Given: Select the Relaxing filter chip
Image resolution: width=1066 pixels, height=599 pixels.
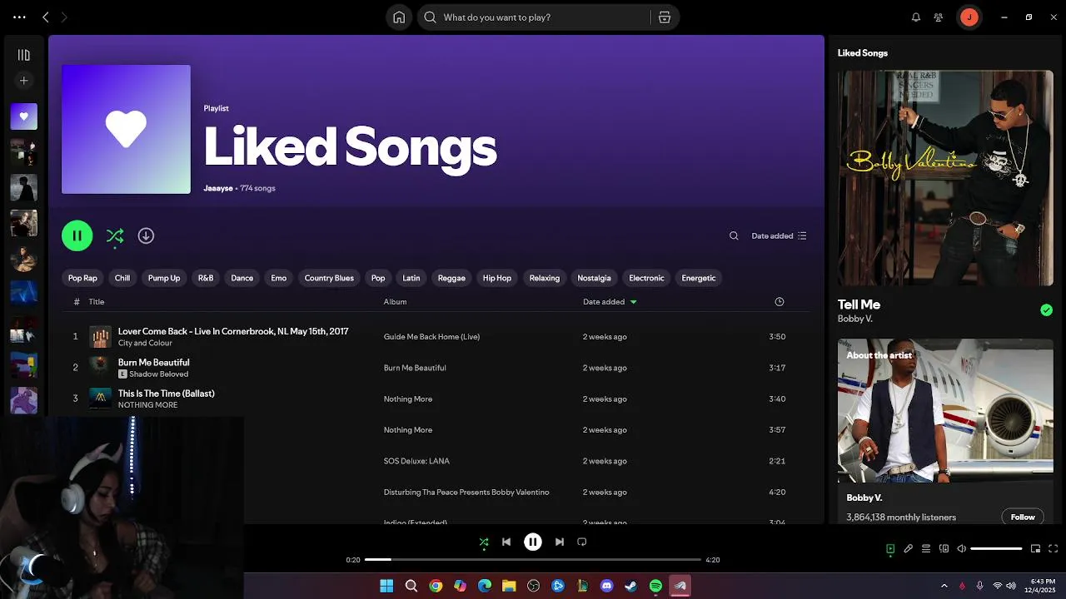Looking at the screenshot, I should pyautogui.click(x=545, y=278).
